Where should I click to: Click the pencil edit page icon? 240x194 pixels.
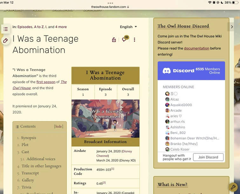pos(5,41)
